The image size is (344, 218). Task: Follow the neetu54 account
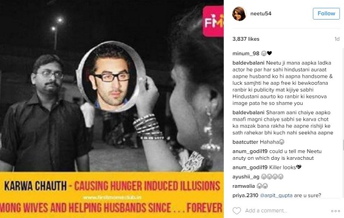[326, 14]
